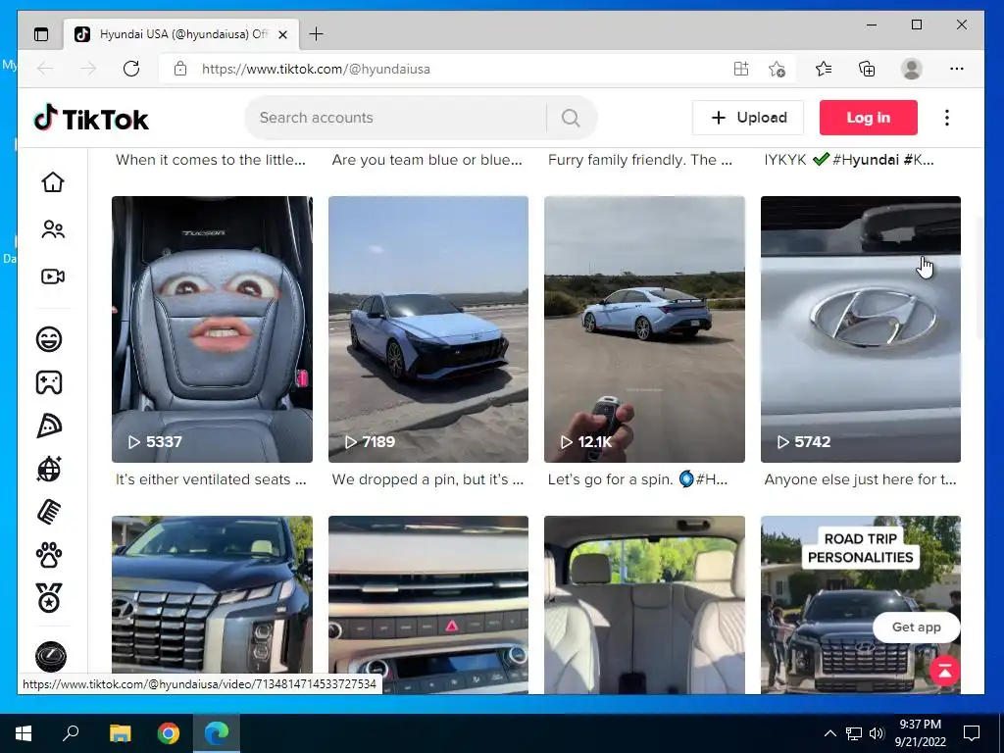Open the video with 7189 views
This screenshot has width=1004, height=753.
tap(428, 329)
